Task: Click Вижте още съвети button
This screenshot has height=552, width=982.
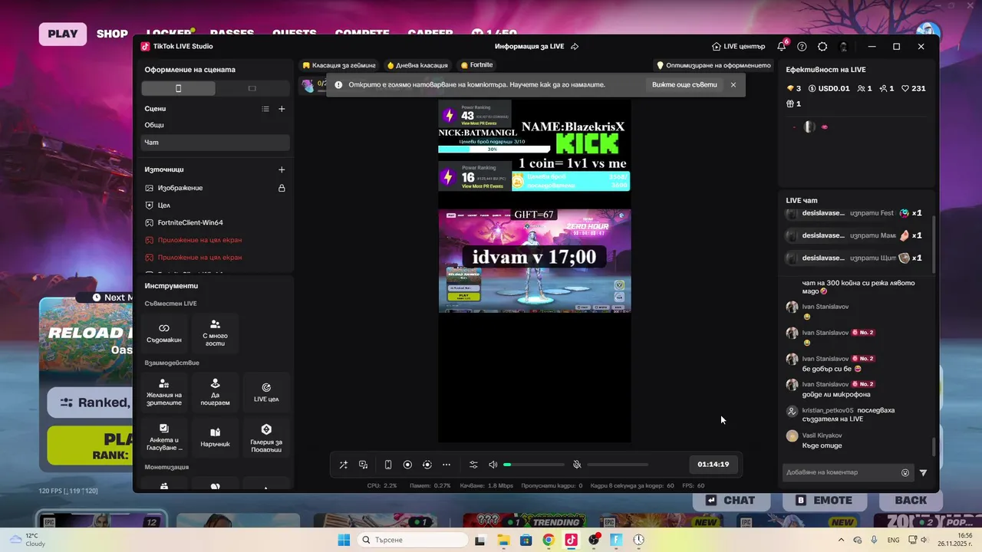Action: pos(684,85)
